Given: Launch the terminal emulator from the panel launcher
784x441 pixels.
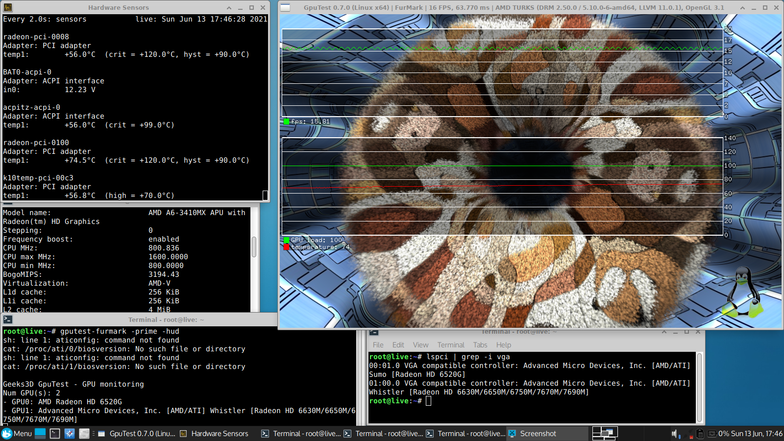Looking at the screenshot, I should [55, 434].
